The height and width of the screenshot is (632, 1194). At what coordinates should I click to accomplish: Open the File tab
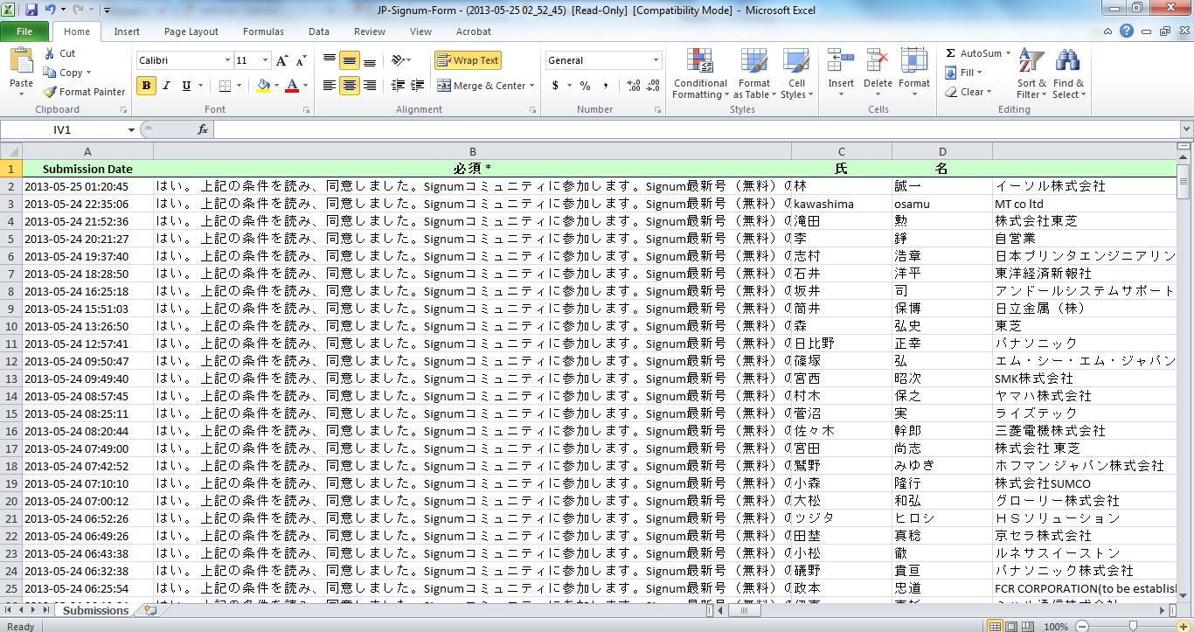click(x=25, y=31)
